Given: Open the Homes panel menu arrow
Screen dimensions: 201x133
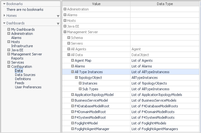Looking at the screenshot, I should tap(58, 16).
